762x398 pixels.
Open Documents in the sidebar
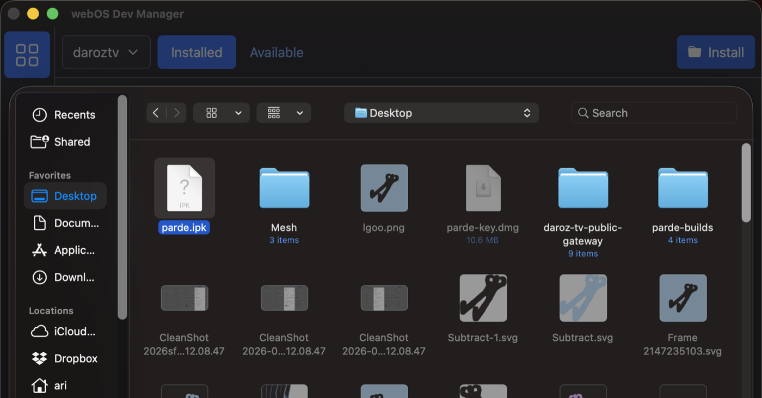[x=65, y=223]
